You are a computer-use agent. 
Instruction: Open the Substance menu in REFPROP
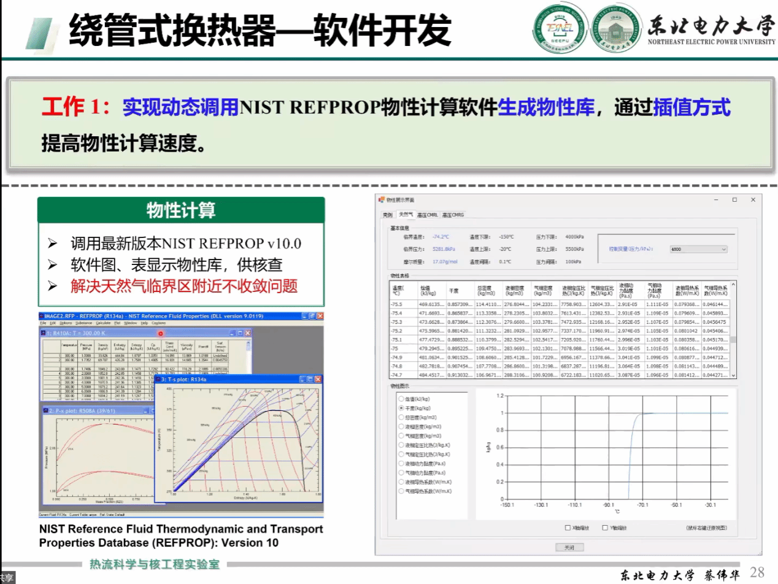click(x=84, y=323)
